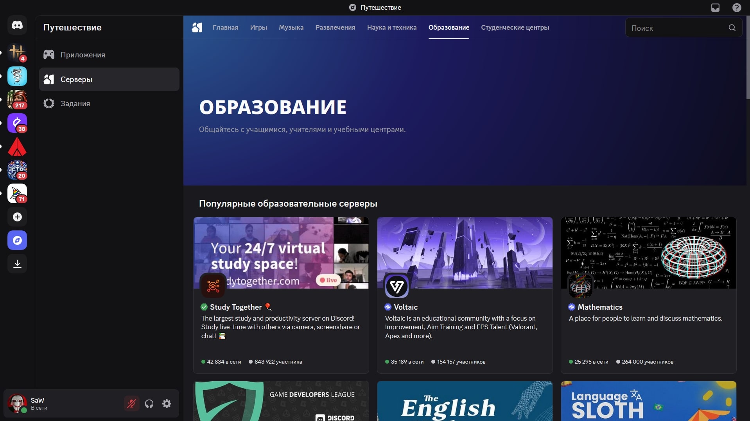Click '843 922 участника' member count
Viewport: 750px width, 421px height.
278,362
